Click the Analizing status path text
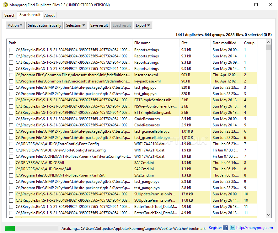 133,229
